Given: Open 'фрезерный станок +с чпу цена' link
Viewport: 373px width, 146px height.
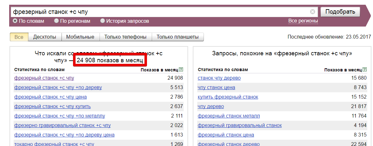Looking at the screenshot, I should (x=50, y=97).
